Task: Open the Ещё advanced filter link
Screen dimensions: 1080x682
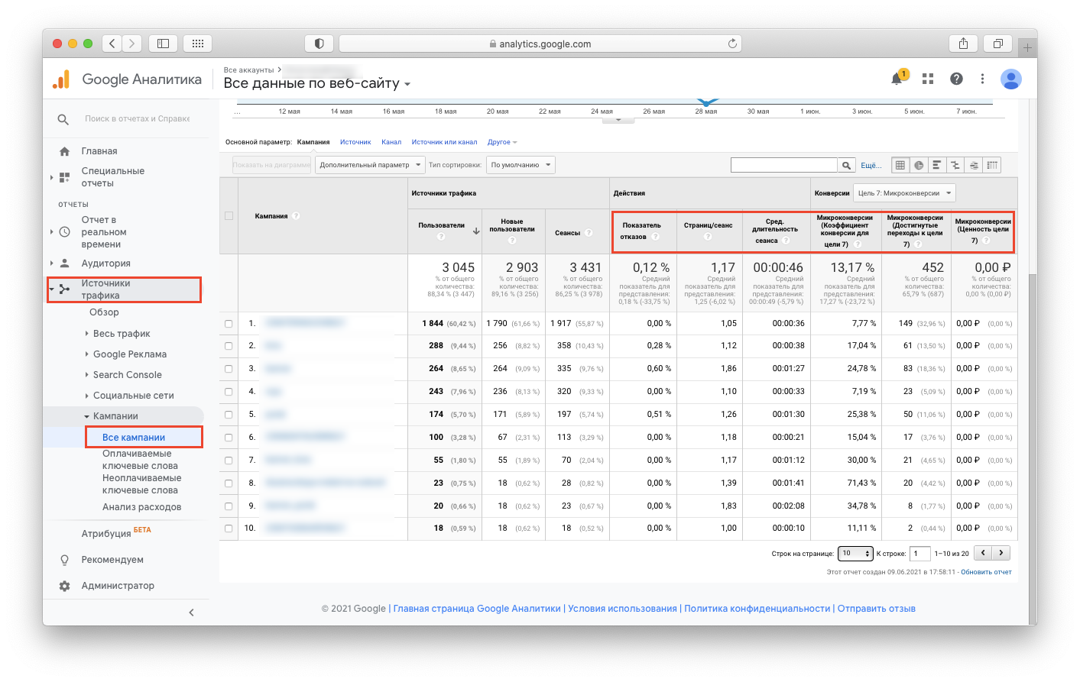Action: point(871,165)
